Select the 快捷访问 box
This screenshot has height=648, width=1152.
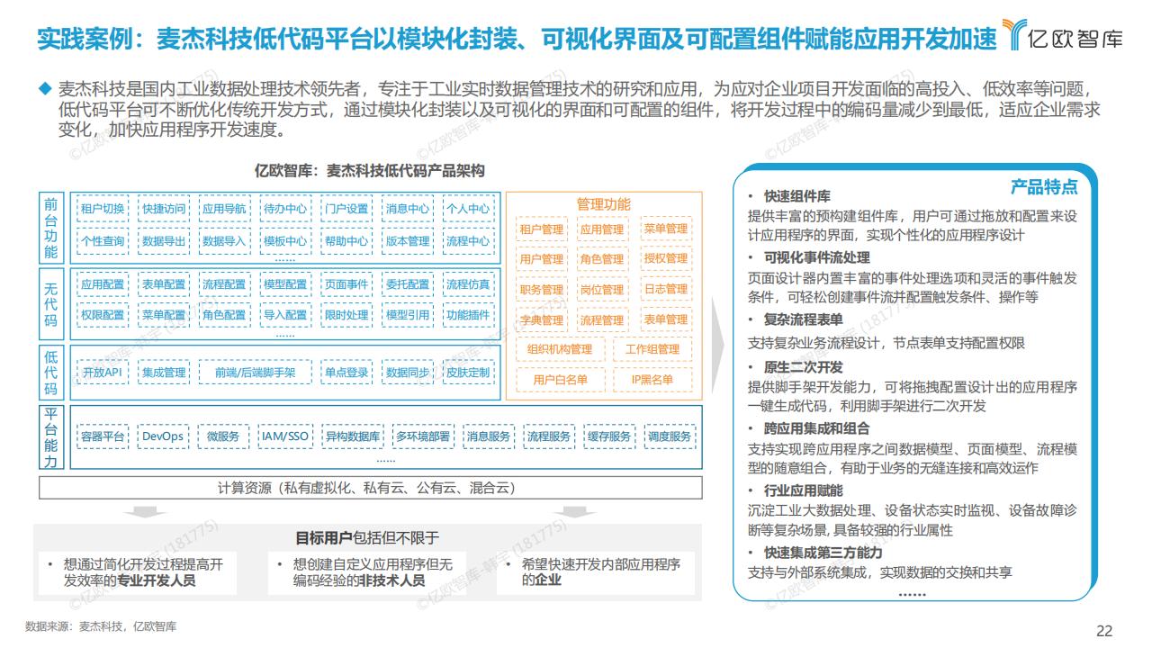(x=164, y=209)
